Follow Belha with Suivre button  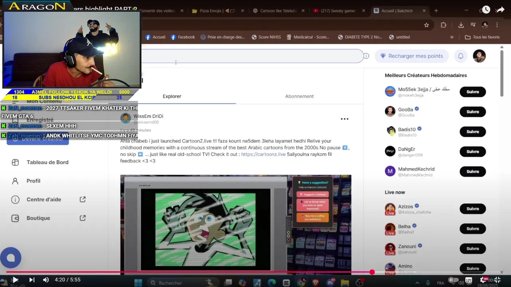(473, 228)
